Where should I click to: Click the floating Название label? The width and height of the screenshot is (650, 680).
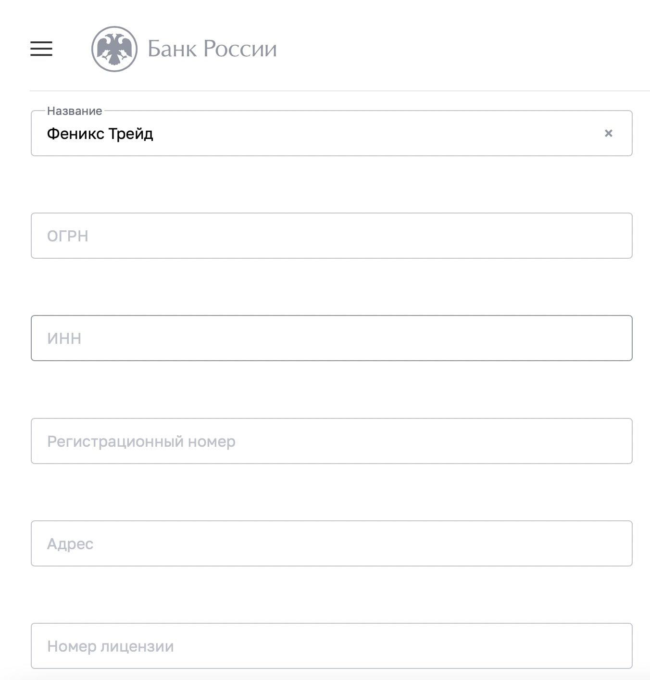(75, 111)
